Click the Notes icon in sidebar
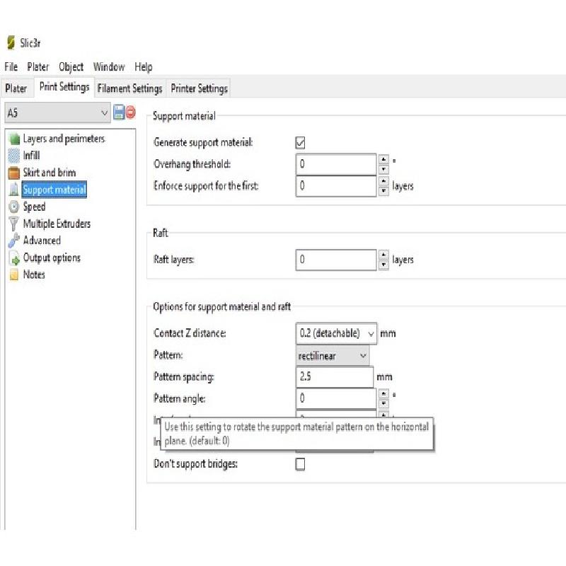 [14, 275]
